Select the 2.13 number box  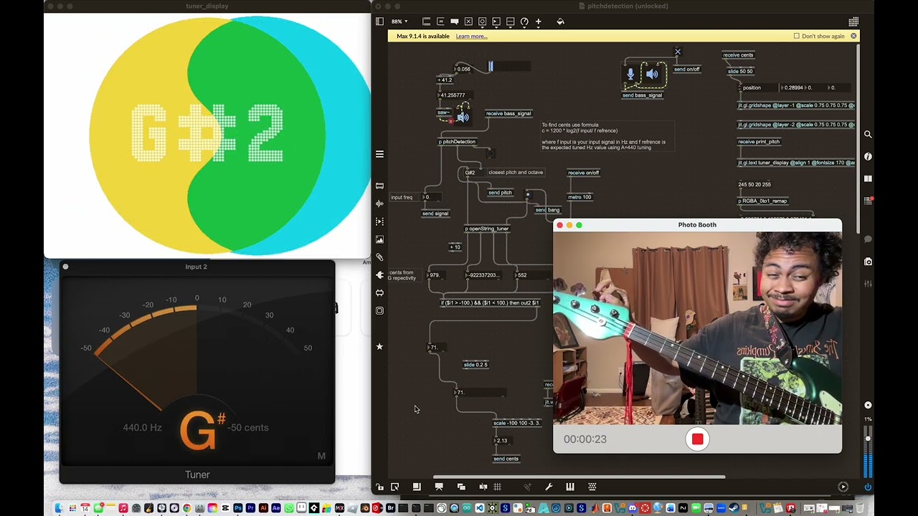(x=502, y=441)
